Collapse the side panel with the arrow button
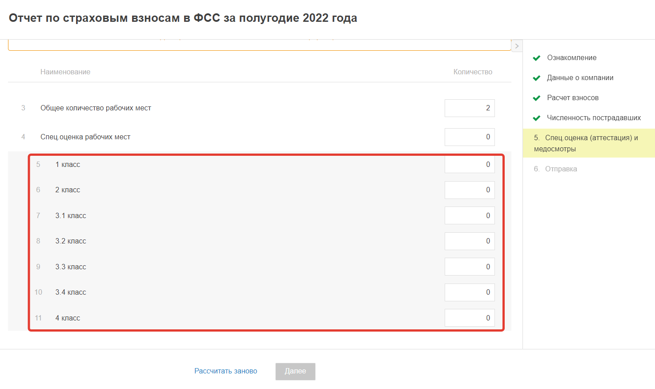 tap(517, 46)
